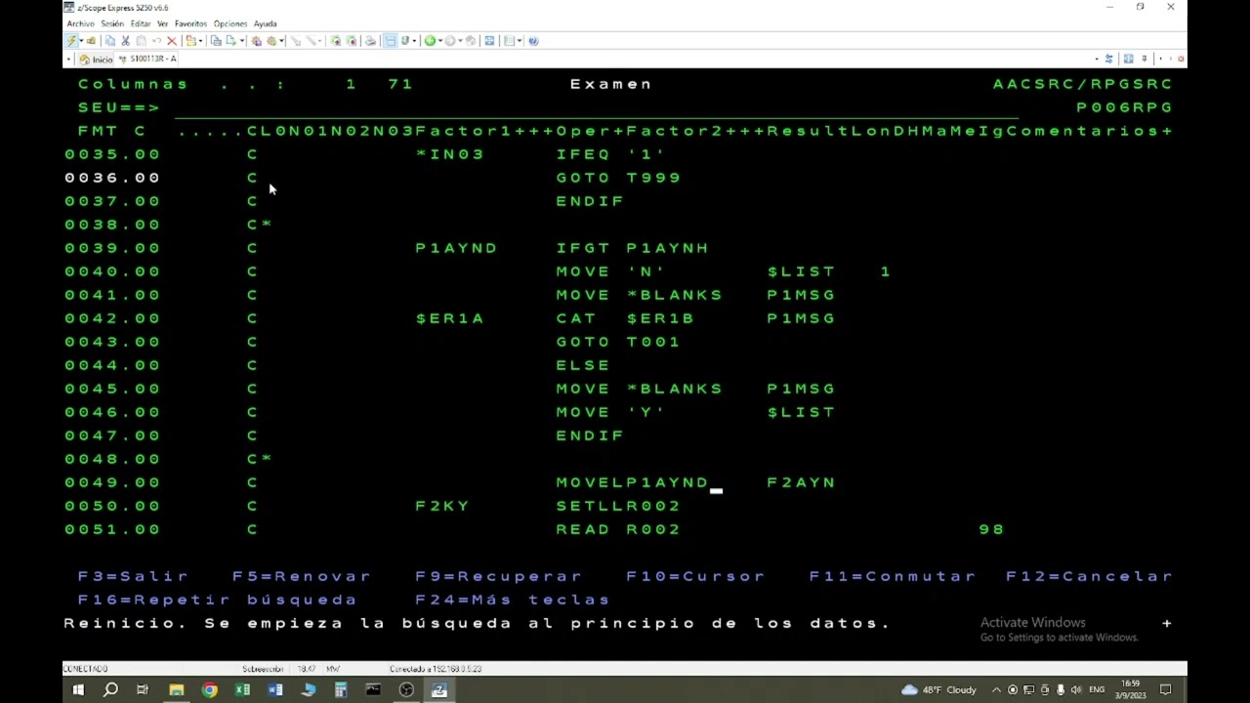This screenshot has height=703, width=1250.
Task: Open Windows Start menu
Action: point(78,689)
